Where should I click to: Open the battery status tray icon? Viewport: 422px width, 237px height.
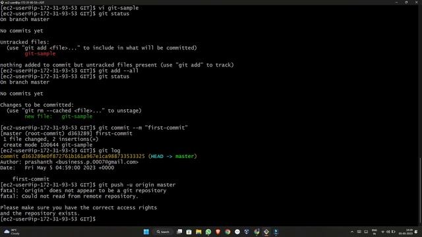(x=393, y=232)
